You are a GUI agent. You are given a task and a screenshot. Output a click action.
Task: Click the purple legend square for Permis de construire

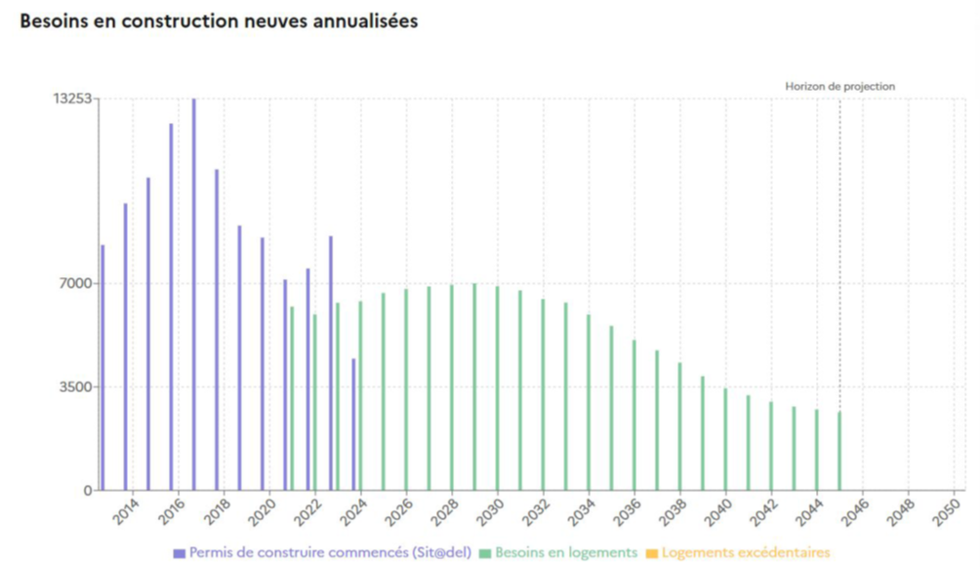coord(179,553)
